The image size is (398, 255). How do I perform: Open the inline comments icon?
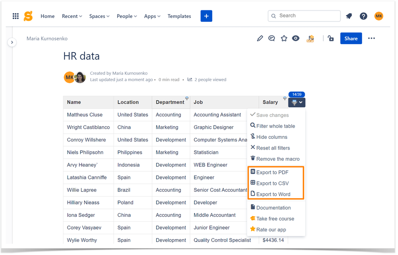[x=272, y=38]
